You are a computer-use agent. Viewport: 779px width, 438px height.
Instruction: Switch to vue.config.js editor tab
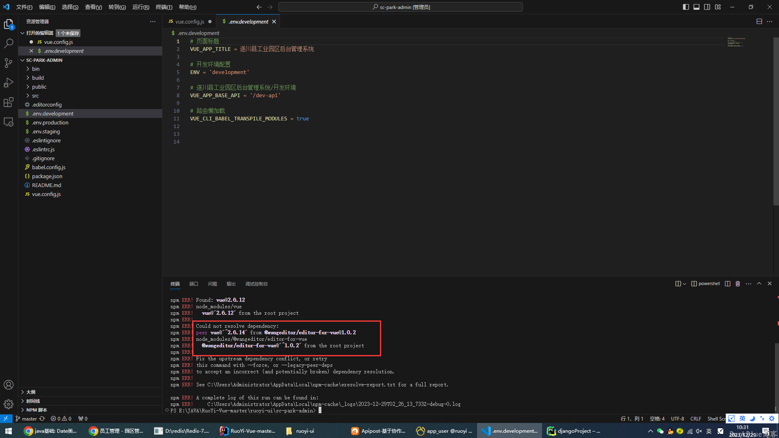(190, 22)
